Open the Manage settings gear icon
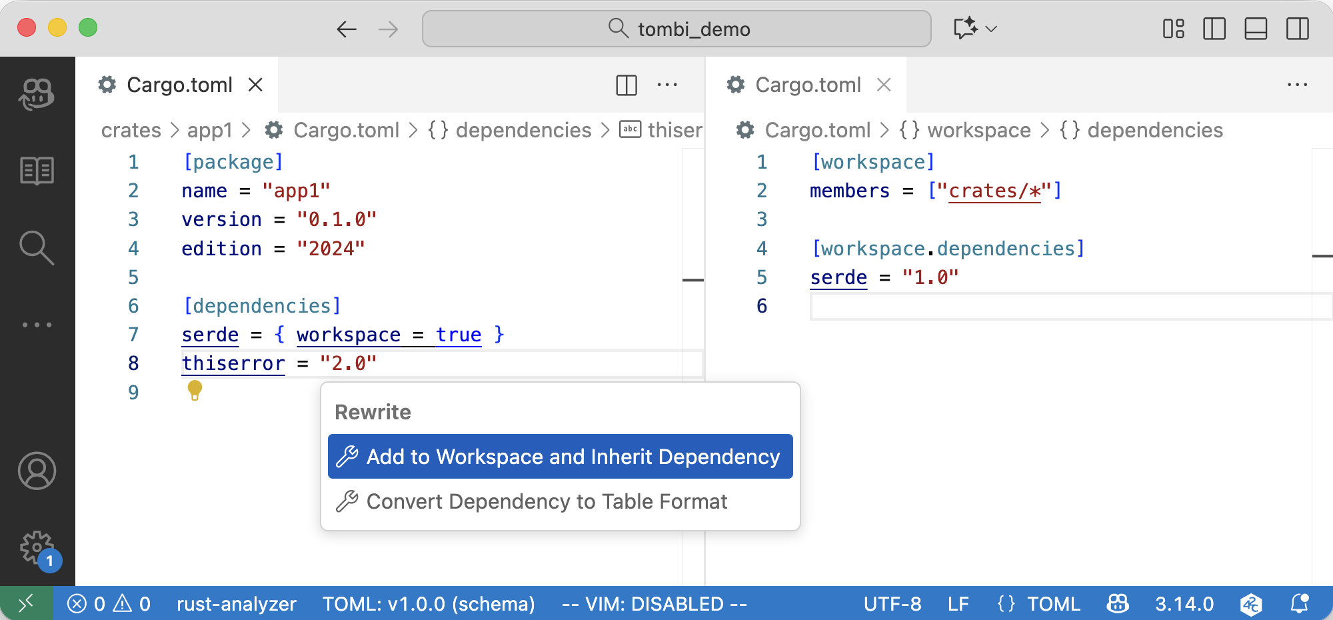The image size is (1333, 620). pyautogui.click(x=37, y=548)
